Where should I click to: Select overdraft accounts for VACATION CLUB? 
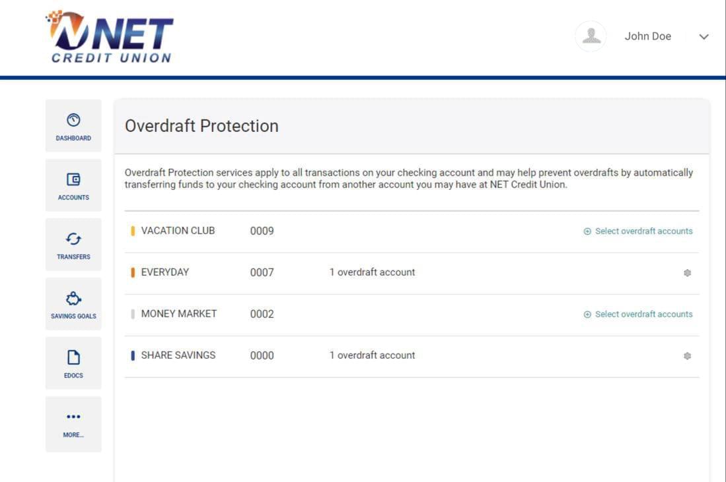coord(643,231)
